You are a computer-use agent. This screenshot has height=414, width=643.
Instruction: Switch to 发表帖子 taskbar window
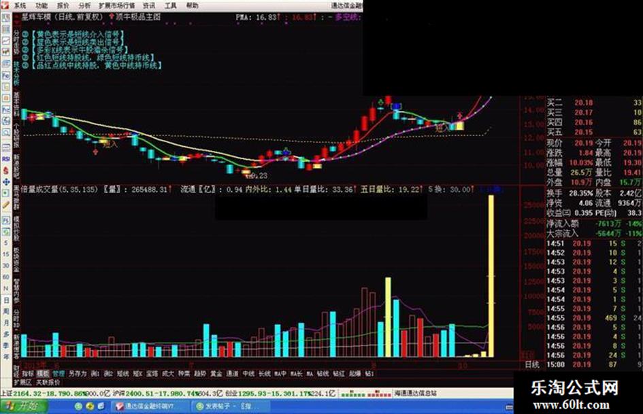pyautogui.click(x=231, y=407)
